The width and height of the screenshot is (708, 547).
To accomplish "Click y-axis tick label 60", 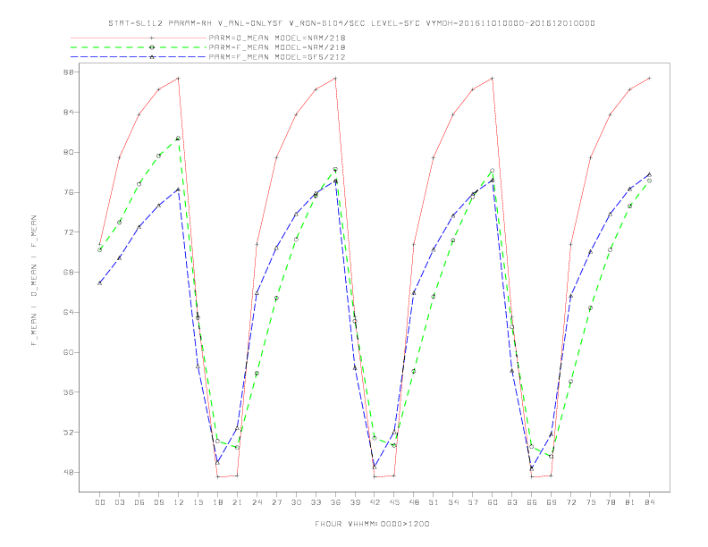I will [x=70, y=352].
